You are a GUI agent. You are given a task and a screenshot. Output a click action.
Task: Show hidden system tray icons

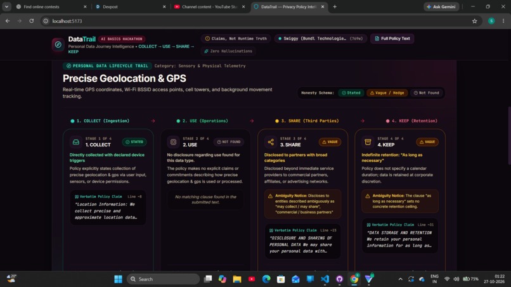401,279
